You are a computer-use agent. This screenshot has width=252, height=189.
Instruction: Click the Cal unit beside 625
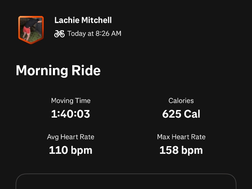tap(192, 114)
